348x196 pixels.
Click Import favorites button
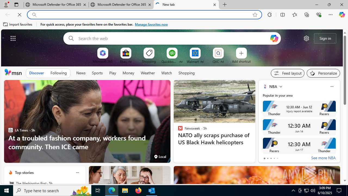coord(18,24)
